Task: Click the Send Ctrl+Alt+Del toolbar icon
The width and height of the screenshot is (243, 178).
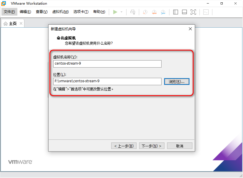Action: point(133,12)
